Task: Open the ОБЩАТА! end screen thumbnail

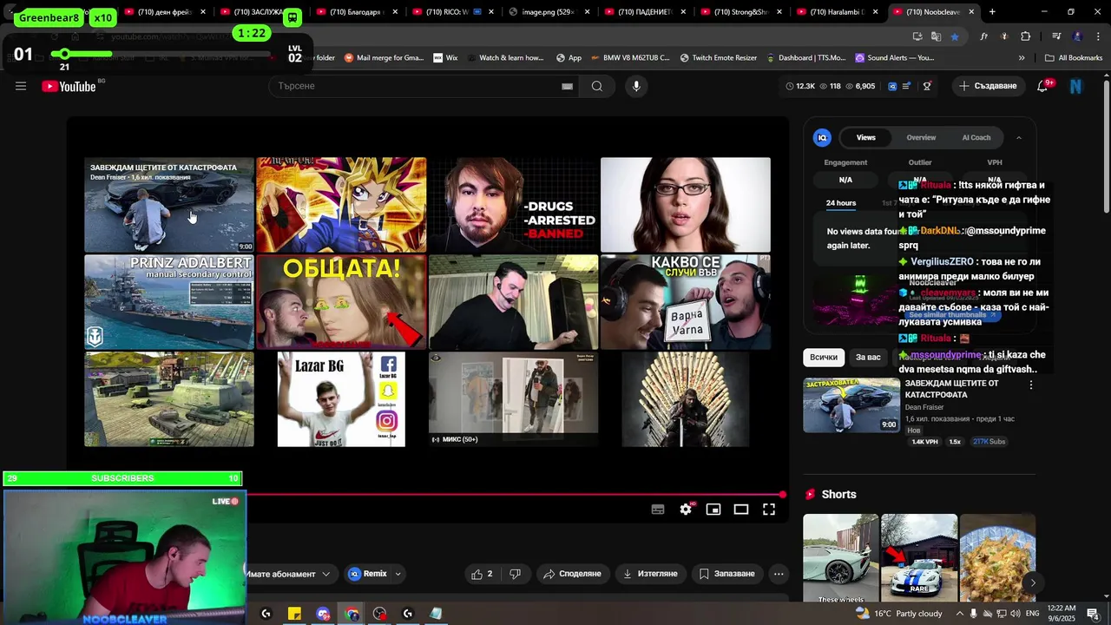Action: point(341,302)
